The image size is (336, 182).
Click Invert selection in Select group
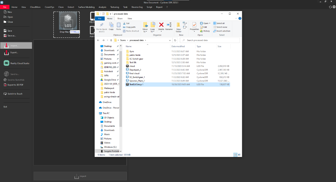tap(222, 31)
